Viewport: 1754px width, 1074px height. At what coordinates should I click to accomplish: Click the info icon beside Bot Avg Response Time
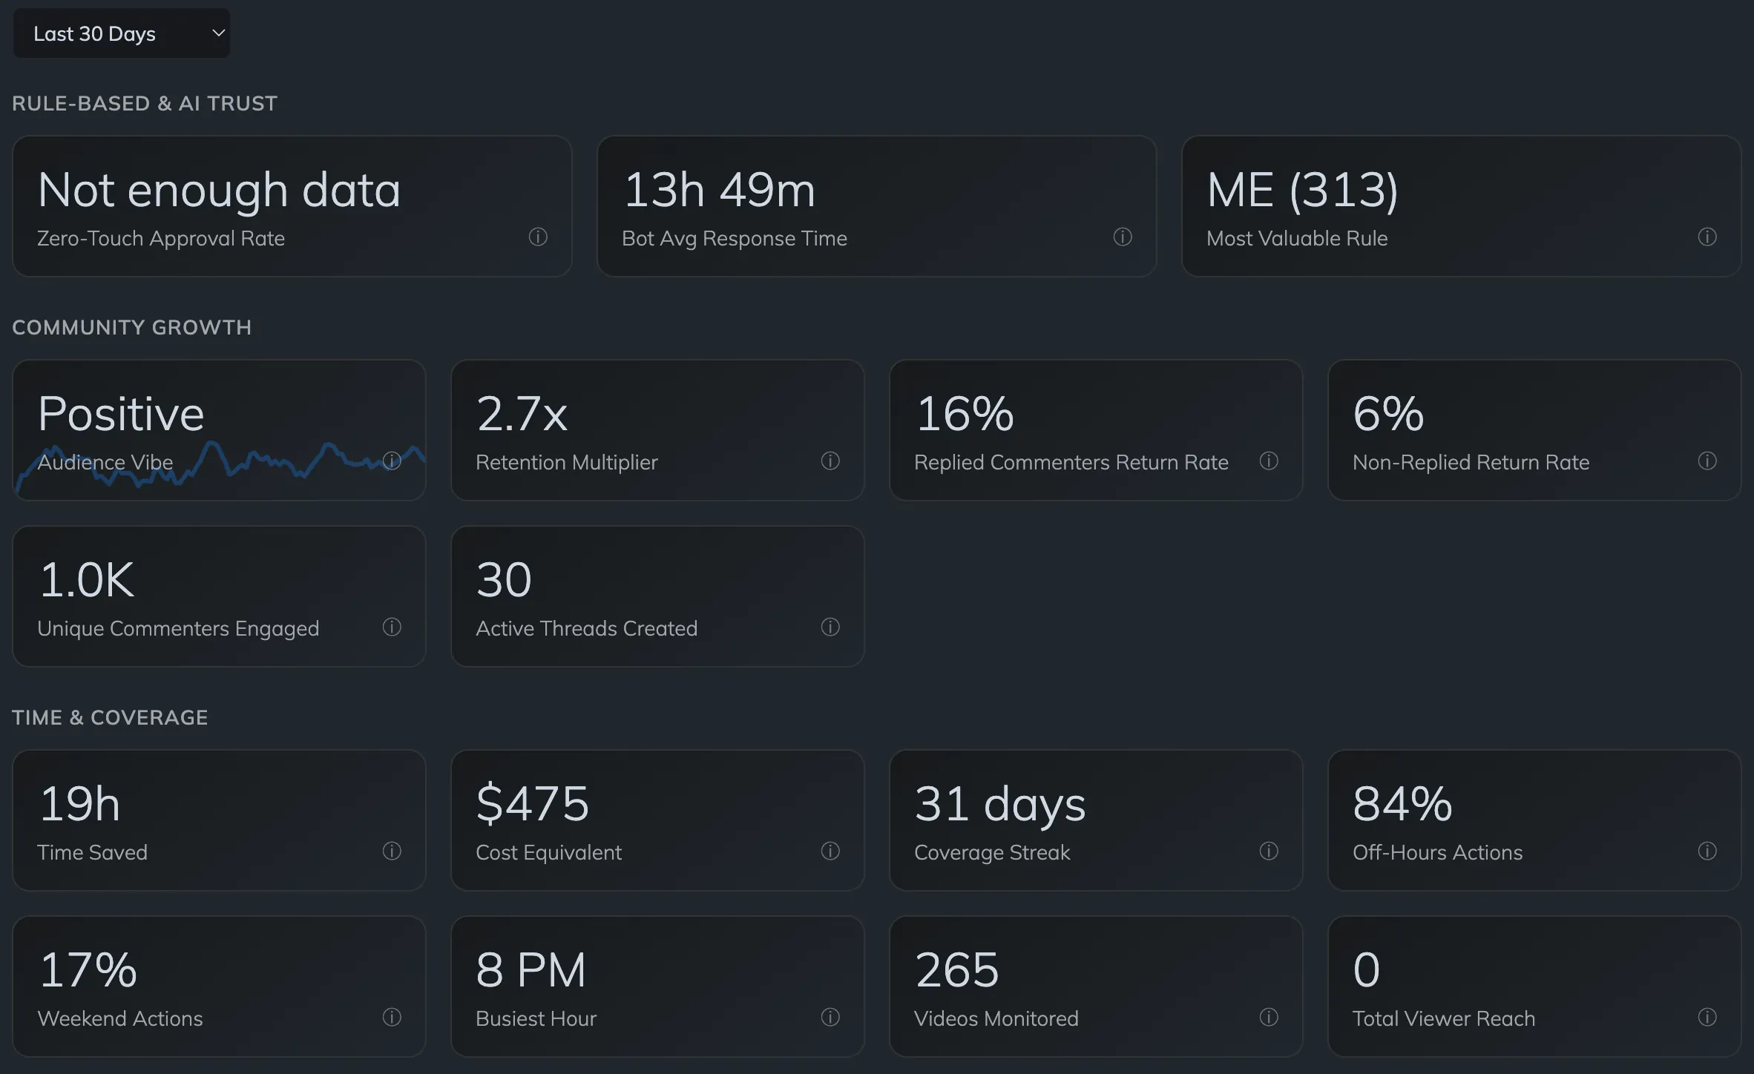point(1123,237)
